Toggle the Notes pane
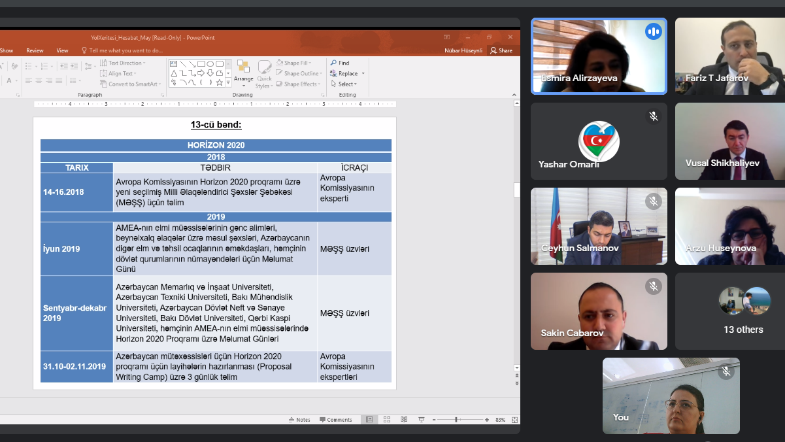 300,420
